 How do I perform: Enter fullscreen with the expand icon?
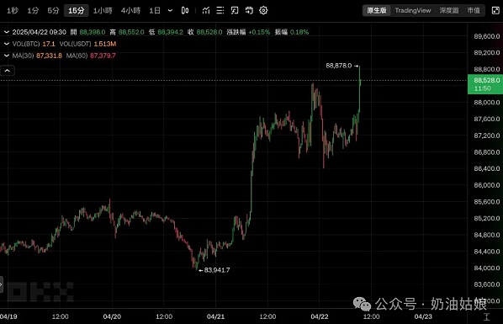(495, 11)
